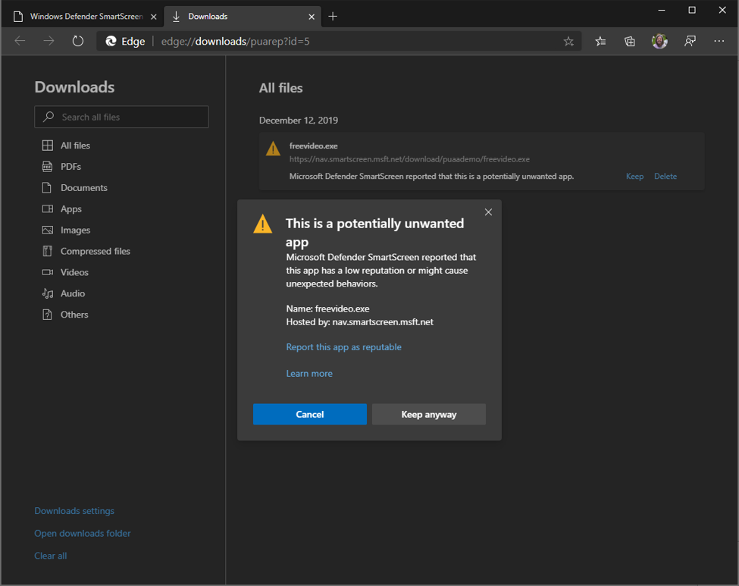Click the Send feedback icon
Image resolution: width=739 pixels, height=586 pixels.
coord(689,41)
